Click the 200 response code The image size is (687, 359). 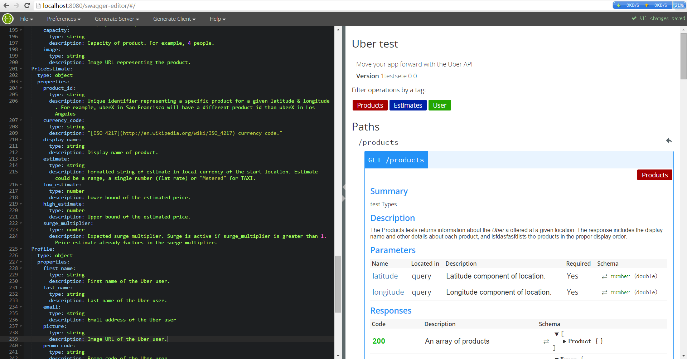tap(379, 341)
